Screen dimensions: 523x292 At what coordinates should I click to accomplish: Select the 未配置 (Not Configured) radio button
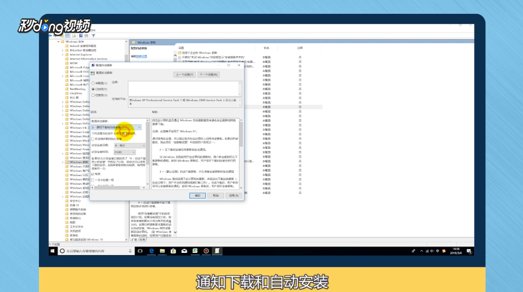[93, 83]
